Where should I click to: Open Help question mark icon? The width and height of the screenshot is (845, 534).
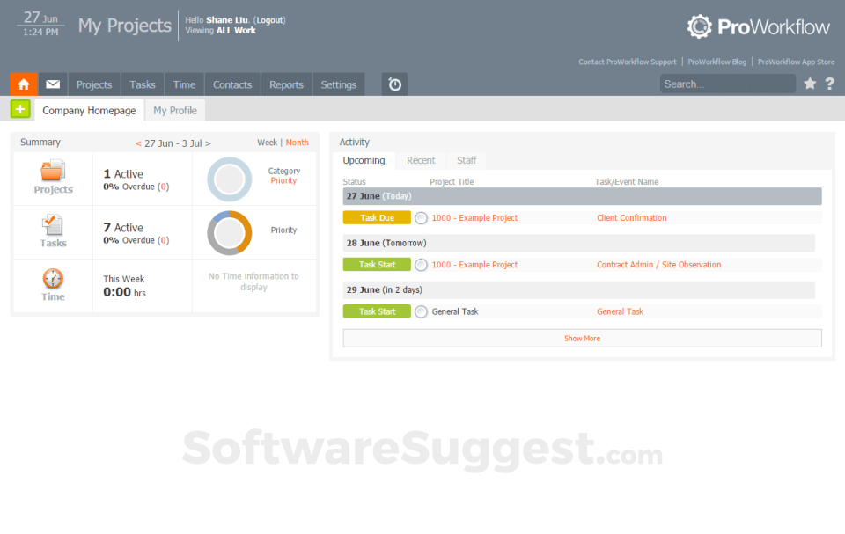(829, 84)
